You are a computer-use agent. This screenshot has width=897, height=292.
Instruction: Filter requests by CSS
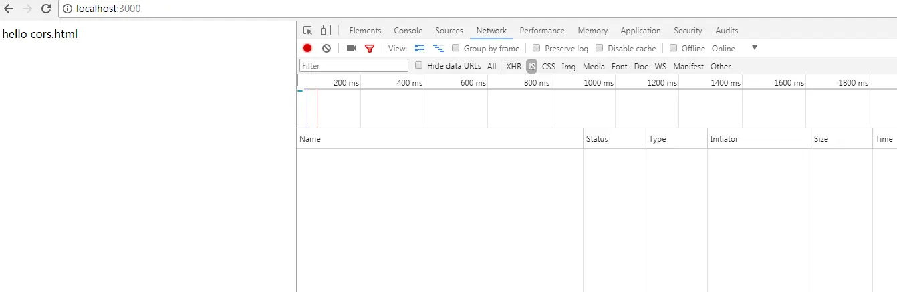point(549,67)
